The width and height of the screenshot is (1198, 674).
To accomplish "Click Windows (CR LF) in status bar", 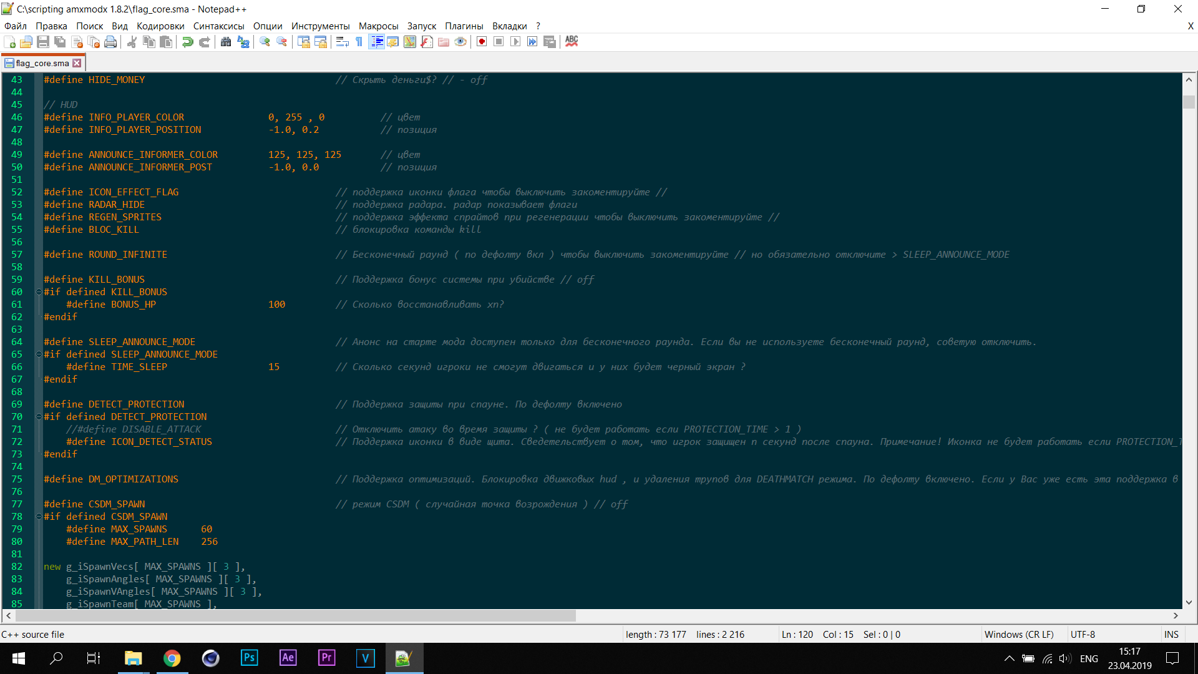I will [1019, 634].
